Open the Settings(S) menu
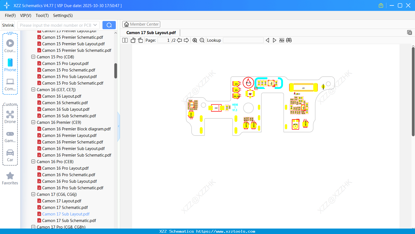Screen dimensions: 415x234 tap(63, 16)
